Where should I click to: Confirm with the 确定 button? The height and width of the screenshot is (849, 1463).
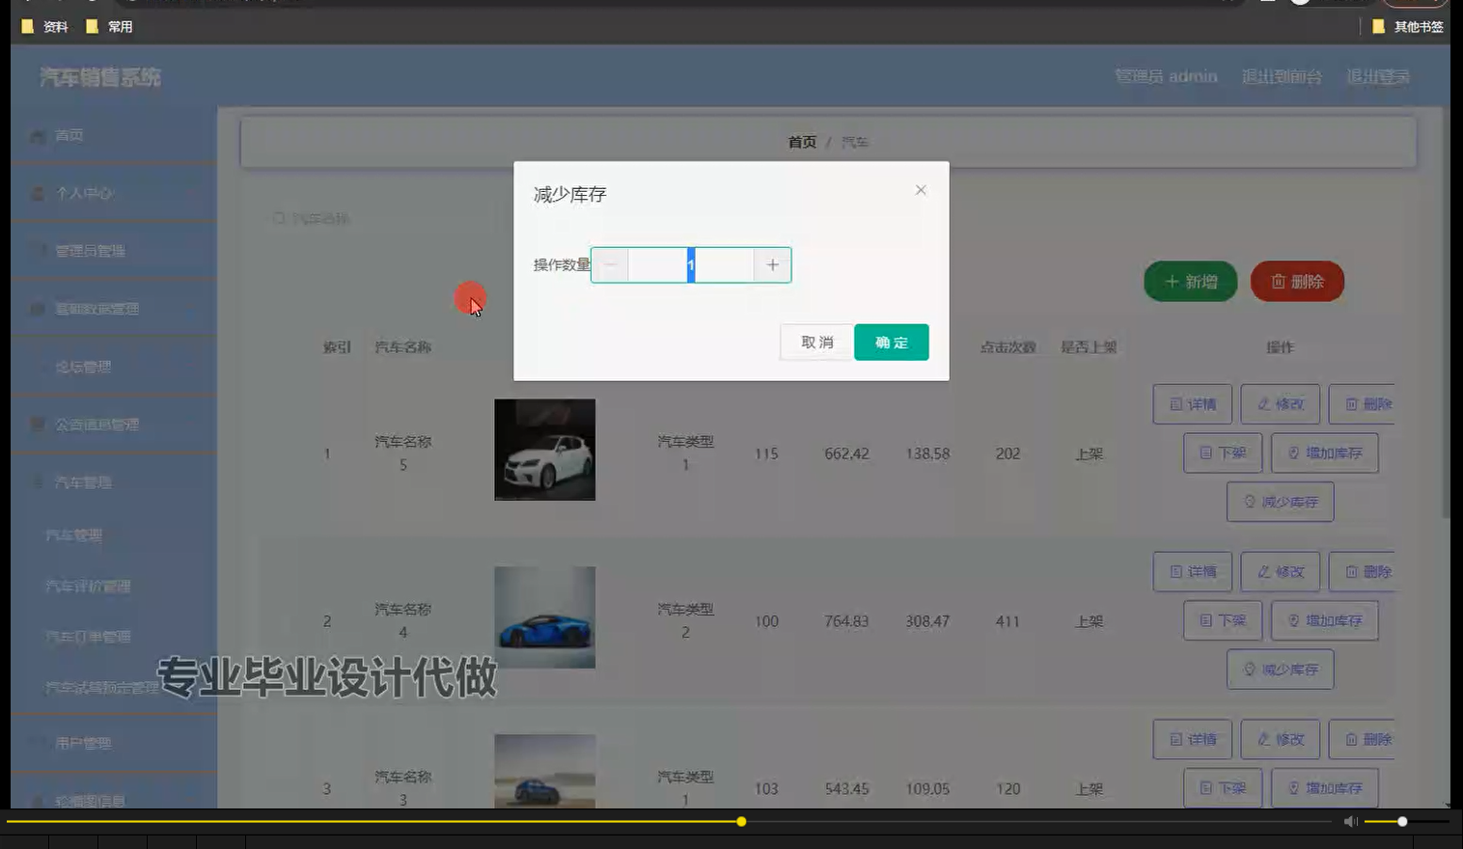click(890, 342)
